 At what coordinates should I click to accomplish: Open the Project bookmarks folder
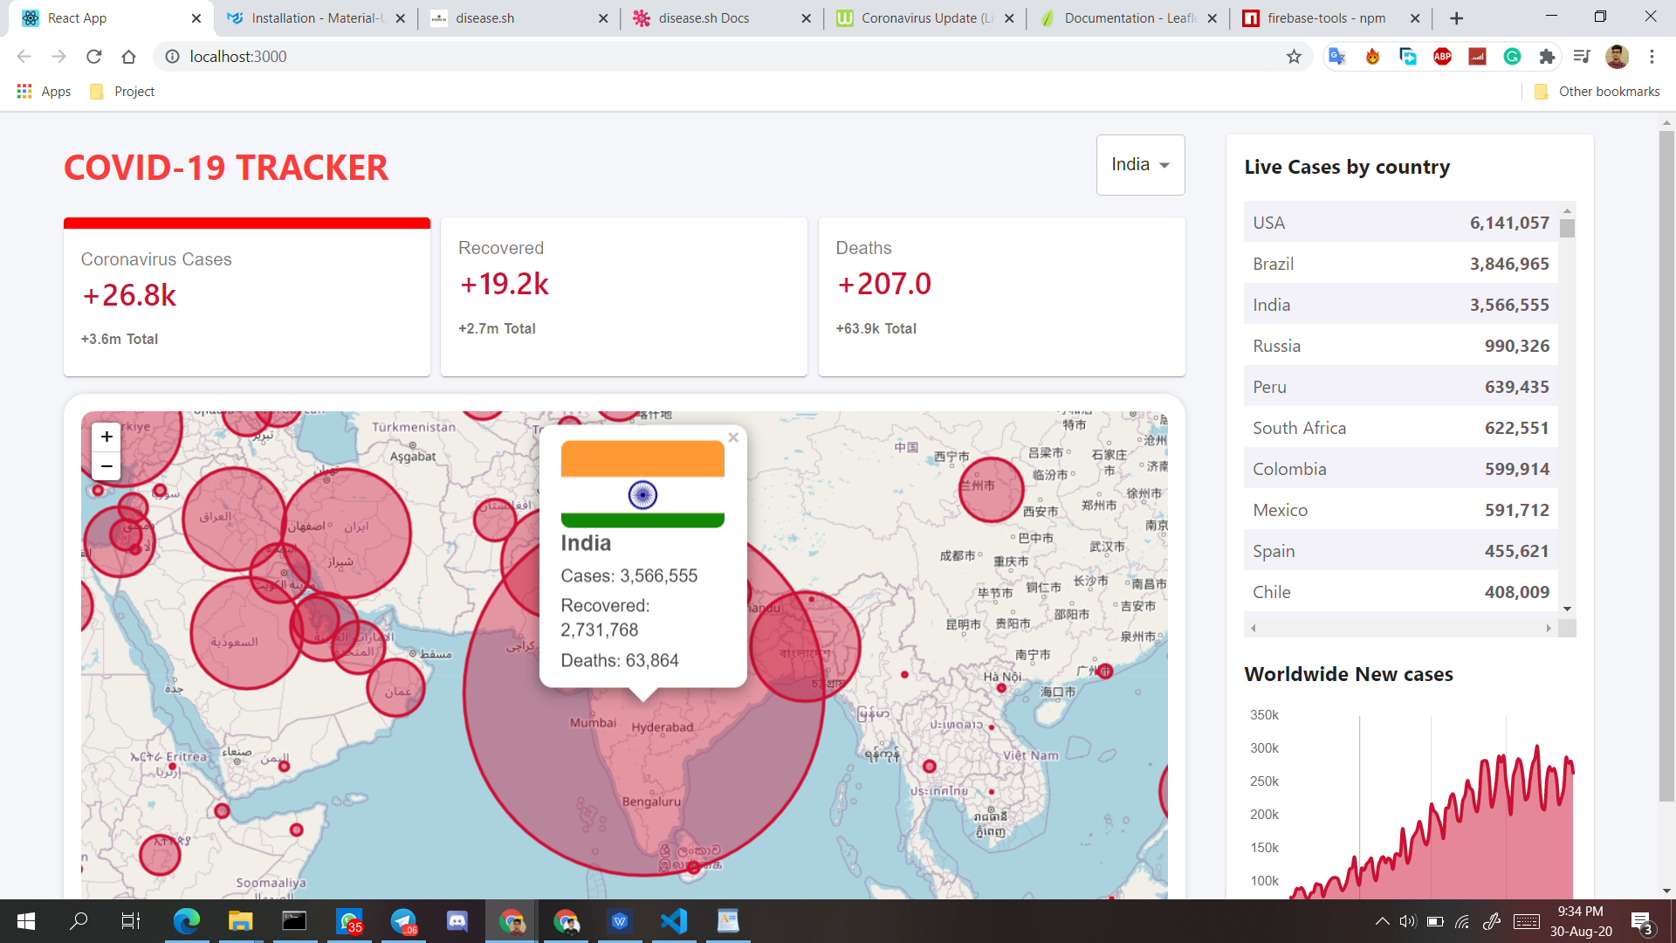(122, 92)
